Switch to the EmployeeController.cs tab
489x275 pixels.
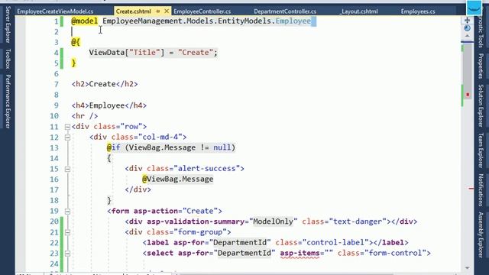coord(202,11)
